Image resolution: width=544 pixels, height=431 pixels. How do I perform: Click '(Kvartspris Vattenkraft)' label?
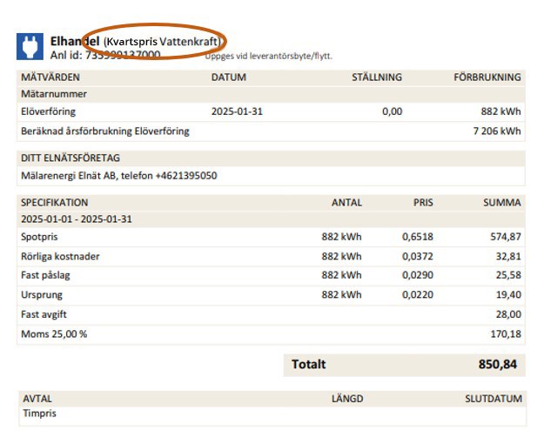pyautogui.click(x=162, y=42)
